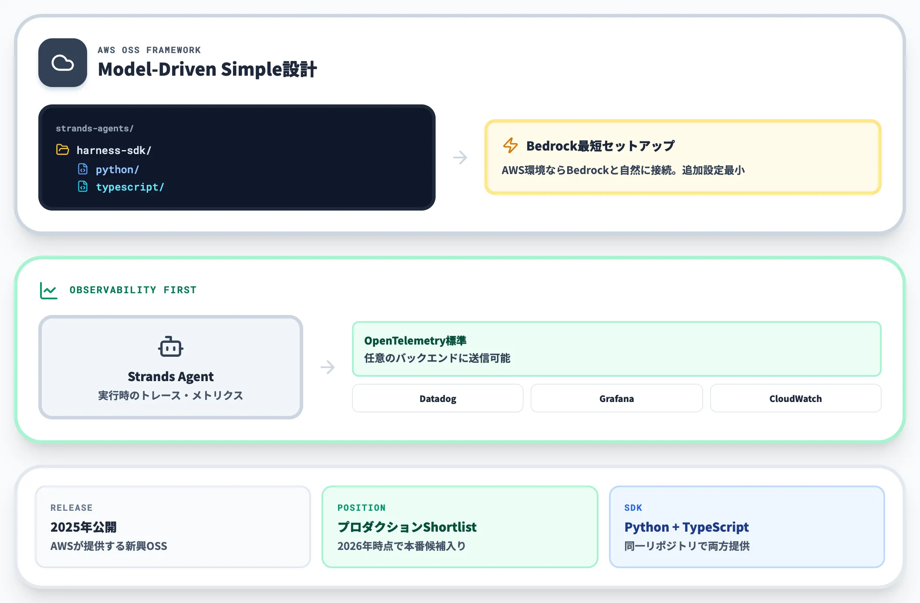Select the typescript/ tree item
Viewport: 920px width, 603px height.
click(x=130, y=187)
